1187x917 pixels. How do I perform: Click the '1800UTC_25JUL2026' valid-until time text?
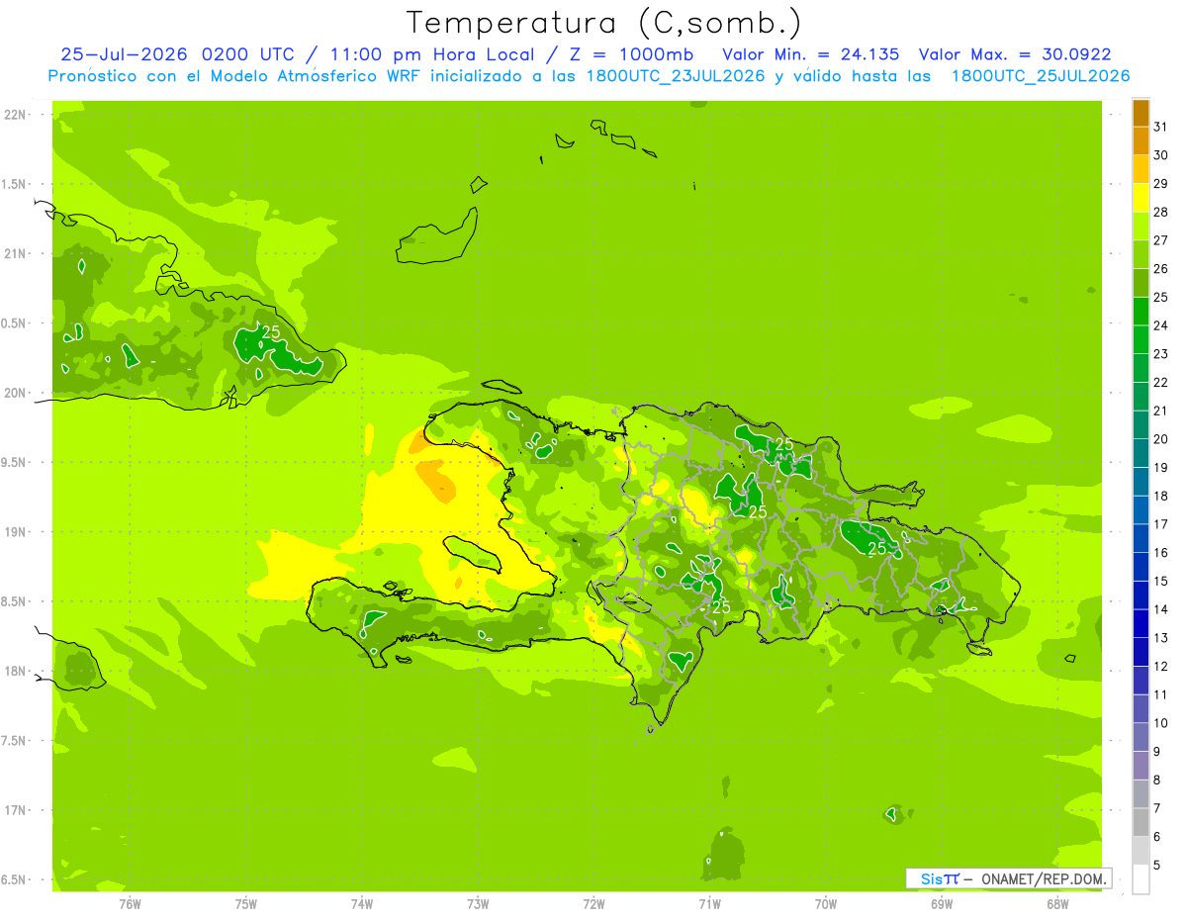click(1041, 76)
